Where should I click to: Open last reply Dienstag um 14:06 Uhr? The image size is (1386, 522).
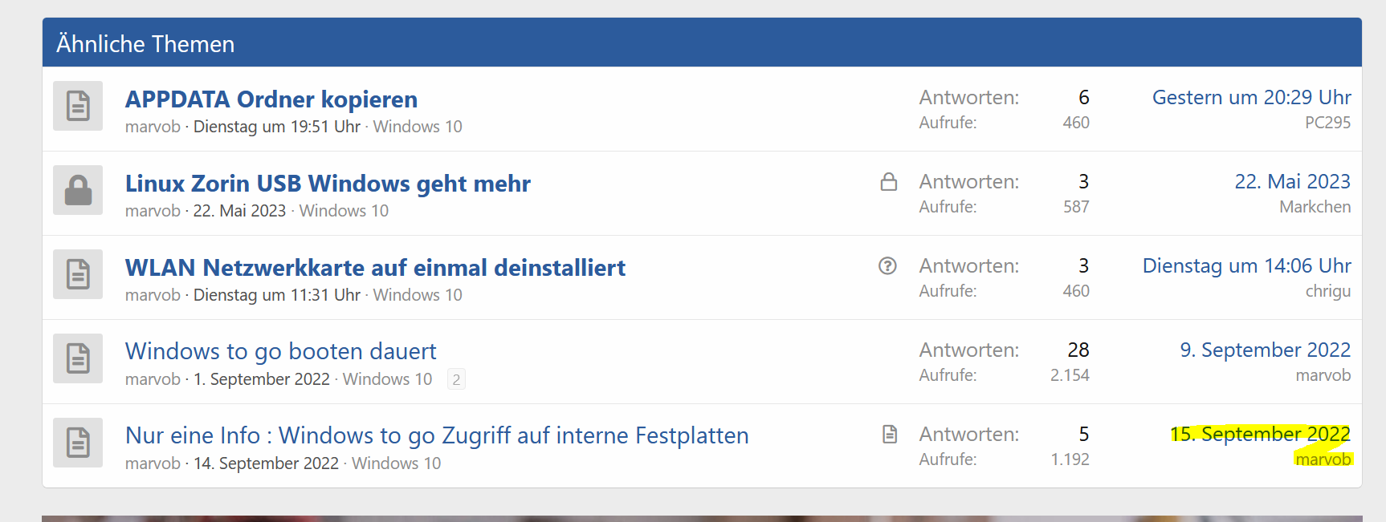click(x=1246, y=266)
